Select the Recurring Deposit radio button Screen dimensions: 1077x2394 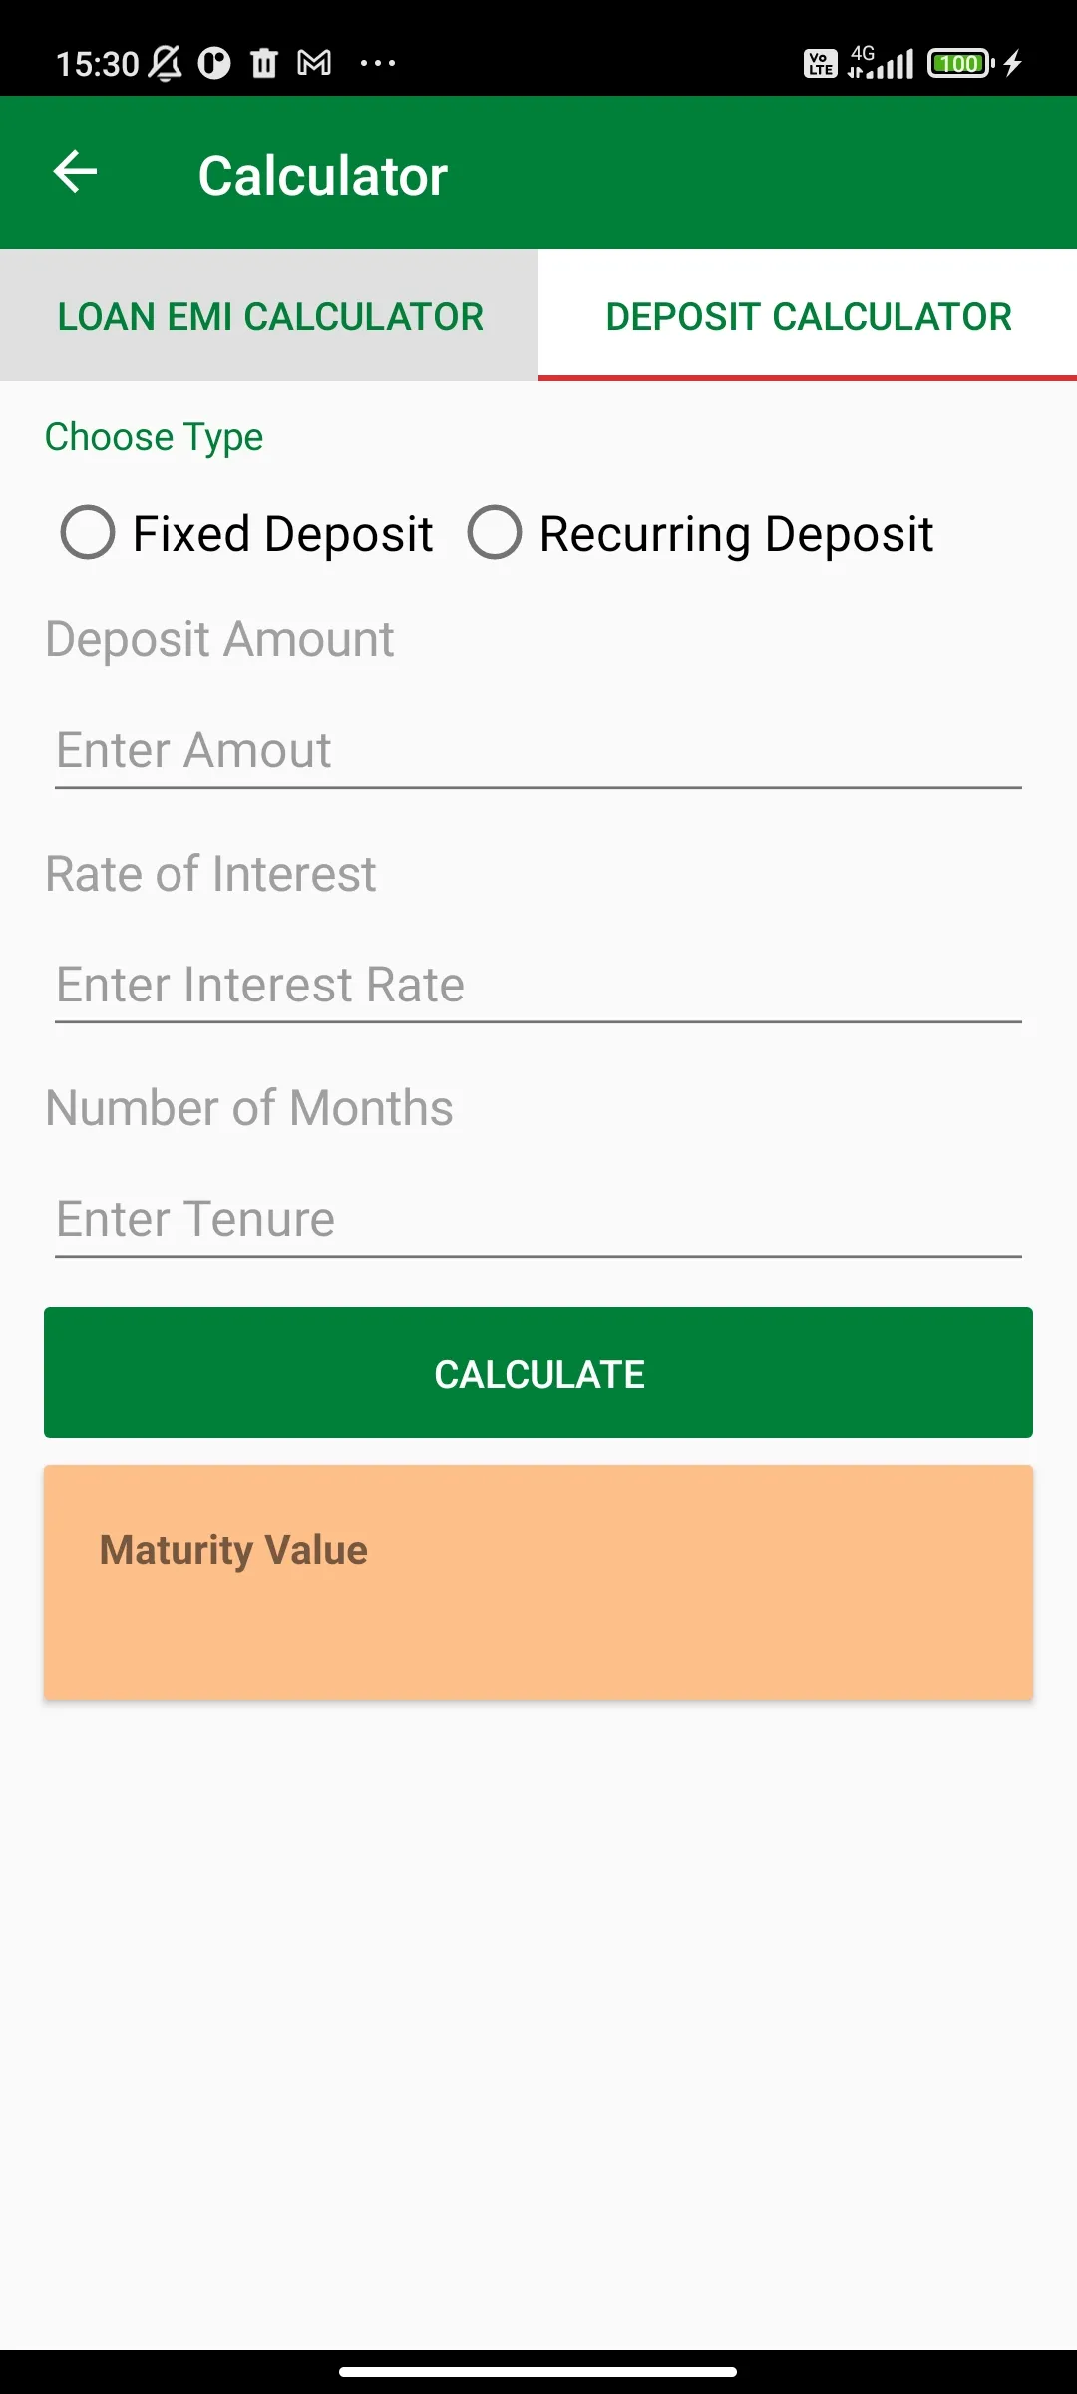click(495, 533)
